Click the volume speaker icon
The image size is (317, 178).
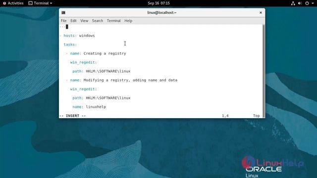[300, 3]
